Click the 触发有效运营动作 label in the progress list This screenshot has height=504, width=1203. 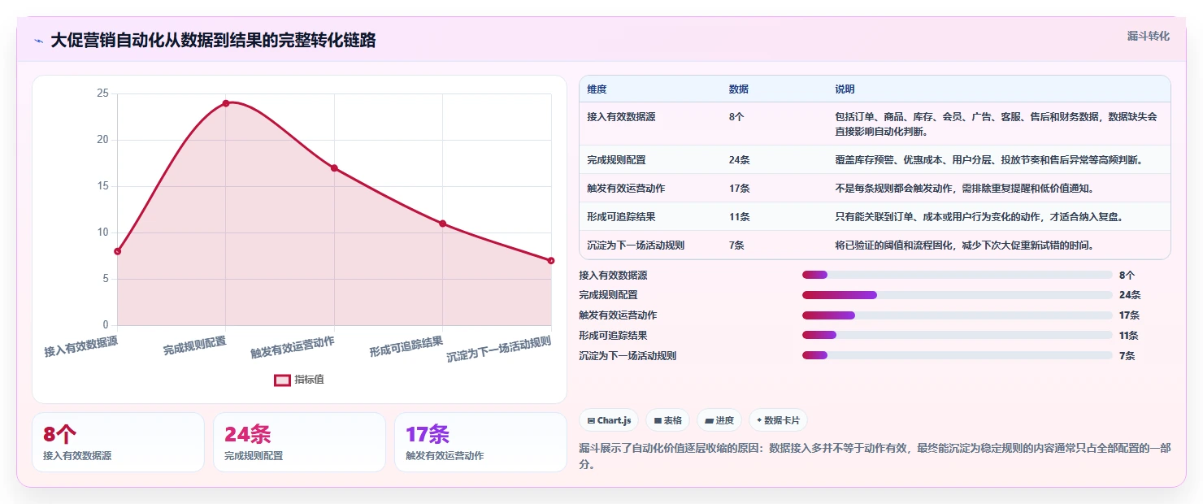[x=618, y=315]
